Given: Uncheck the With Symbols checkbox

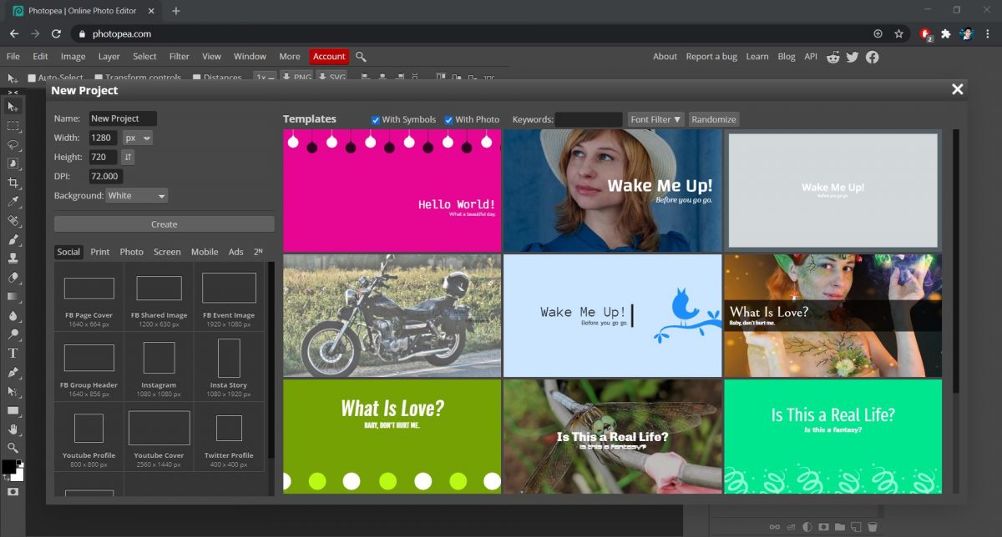Looking at the screenshot, I should 375,119.
